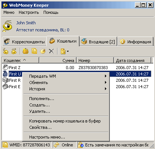Click the First E wallet cards icon
Viewport: 155px width, 149px height.
point(6,86)
